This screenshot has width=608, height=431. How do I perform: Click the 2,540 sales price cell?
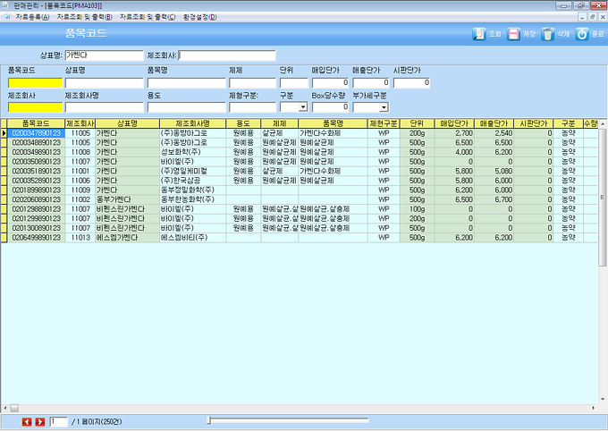tap(494, 133)
